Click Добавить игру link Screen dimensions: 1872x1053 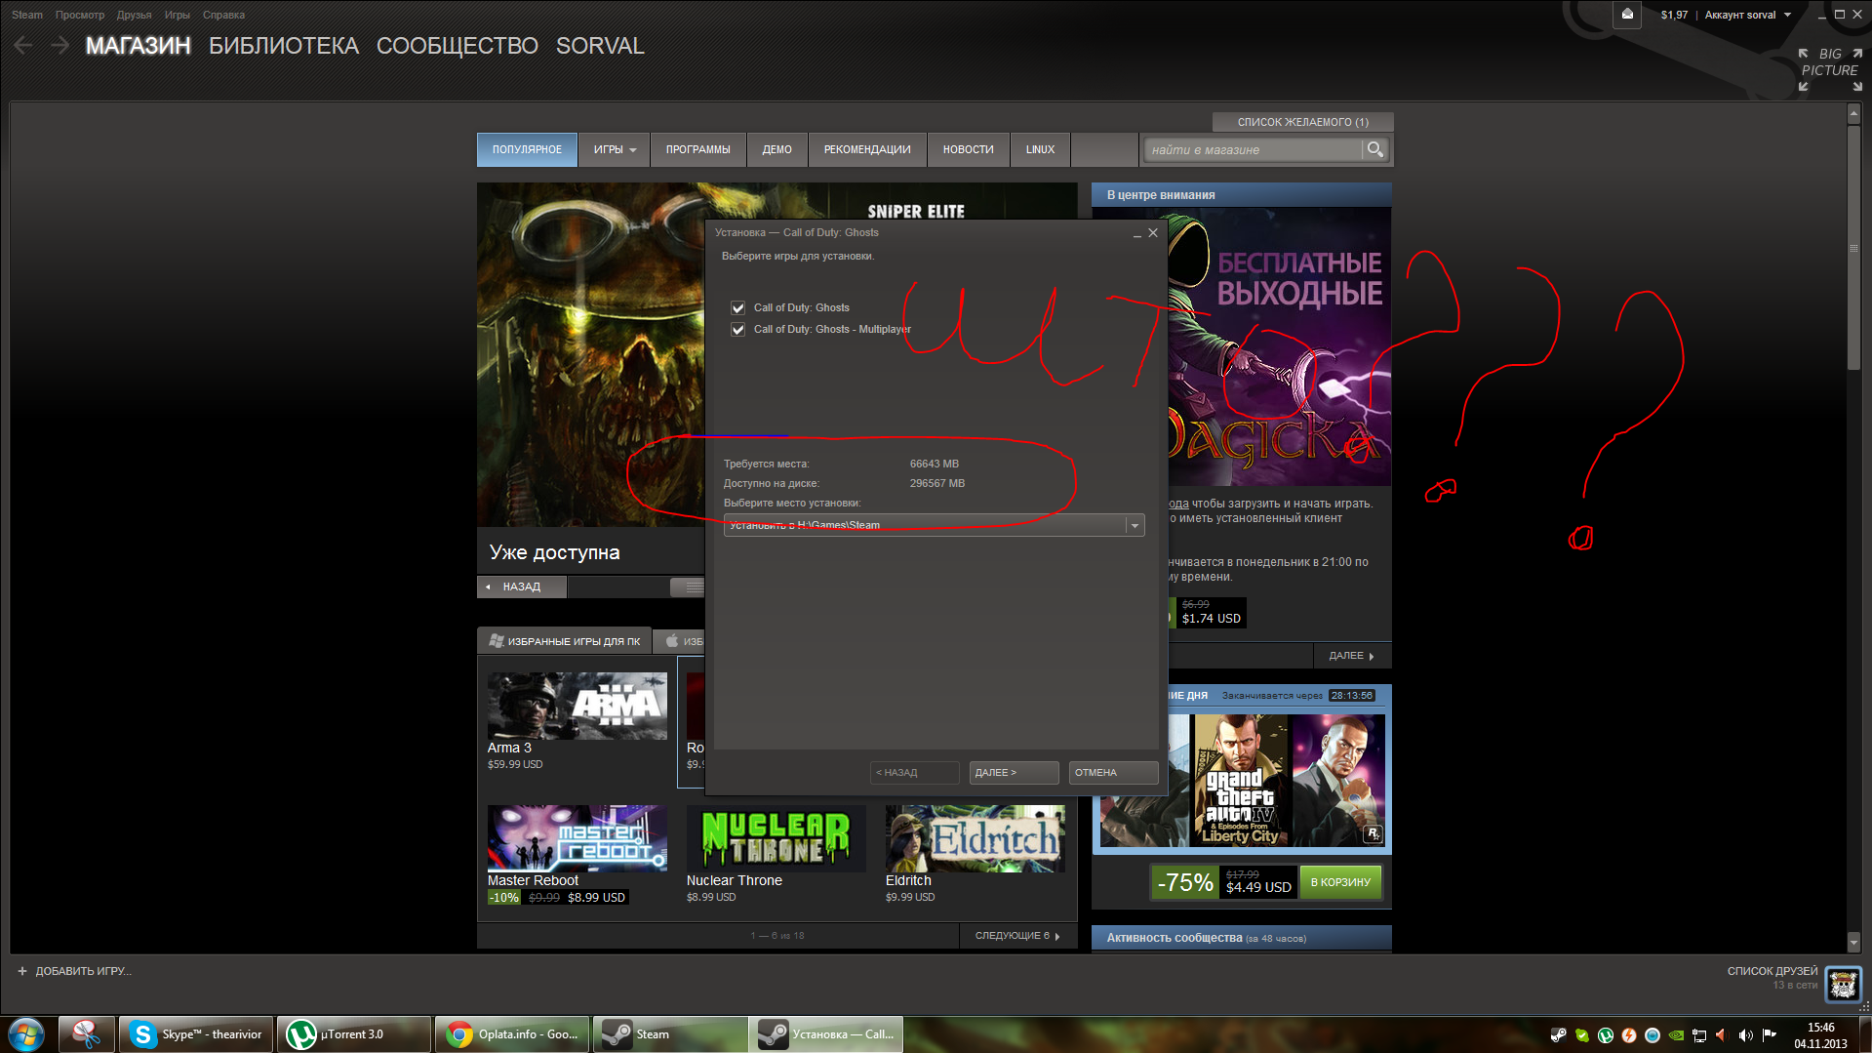pyautogui.click(x=83, y=971)
